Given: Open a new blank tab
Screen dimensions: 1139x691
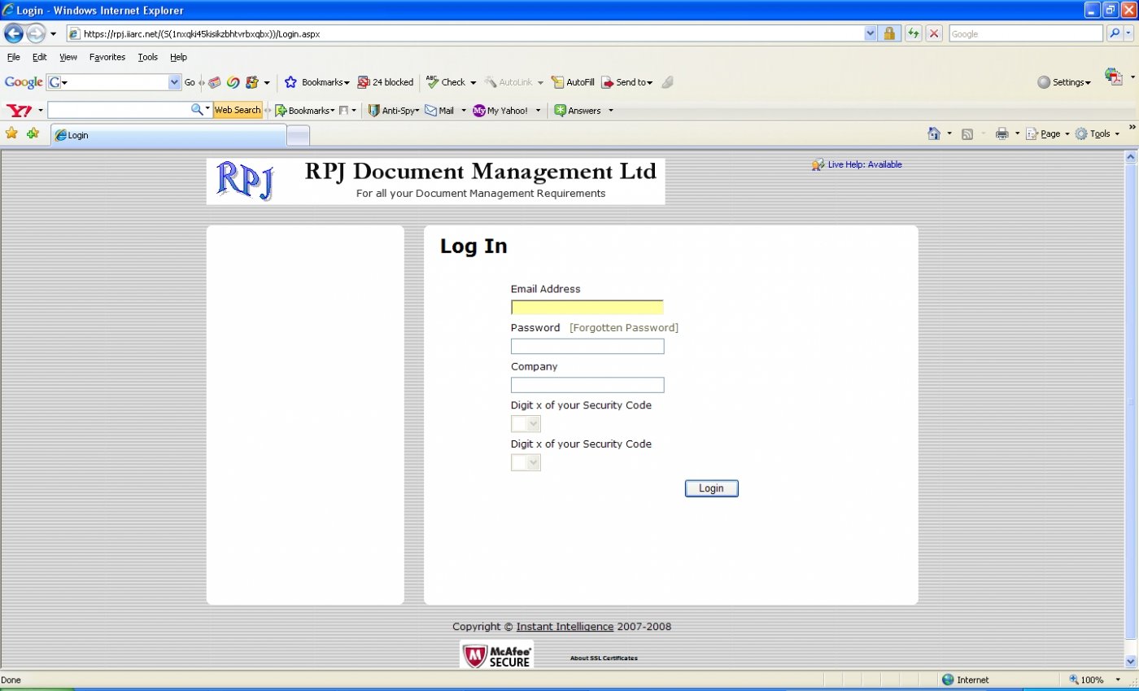Looking at the screenshot, I should (299, 135).
